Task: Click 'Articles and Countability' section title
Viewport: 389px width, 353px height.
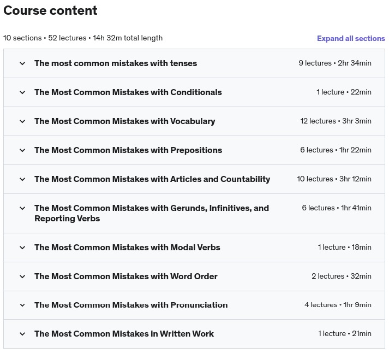Action: (152, 179)
